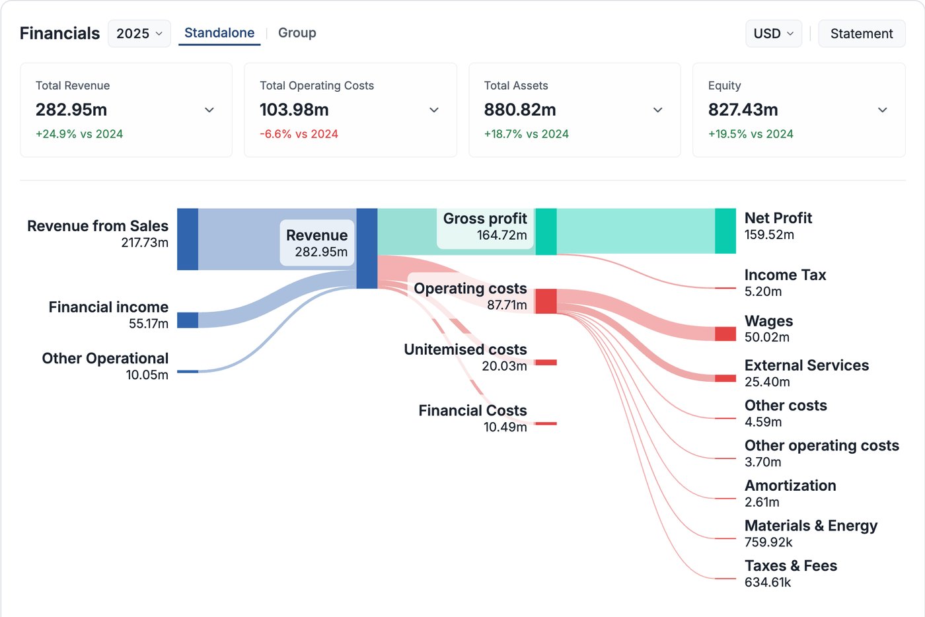The width and height of the screenshot is (925, 617).
Task: Select the Revenue from Sales node bar
Action: point(188,239)
